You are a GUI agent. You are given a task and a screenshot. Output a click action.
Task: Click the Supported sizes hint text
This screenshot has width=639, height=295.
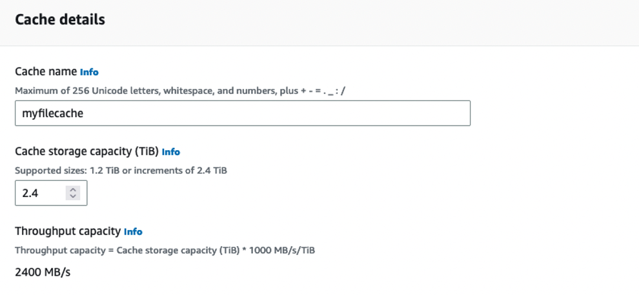click(121, 171)
